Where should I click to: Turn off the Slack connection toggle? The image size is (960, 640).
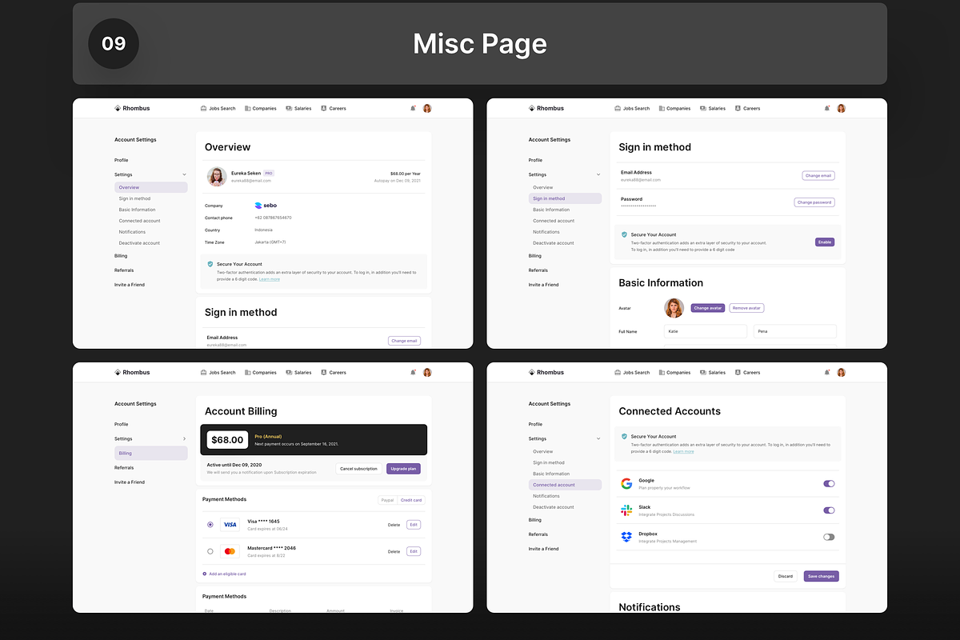[829, 510]
